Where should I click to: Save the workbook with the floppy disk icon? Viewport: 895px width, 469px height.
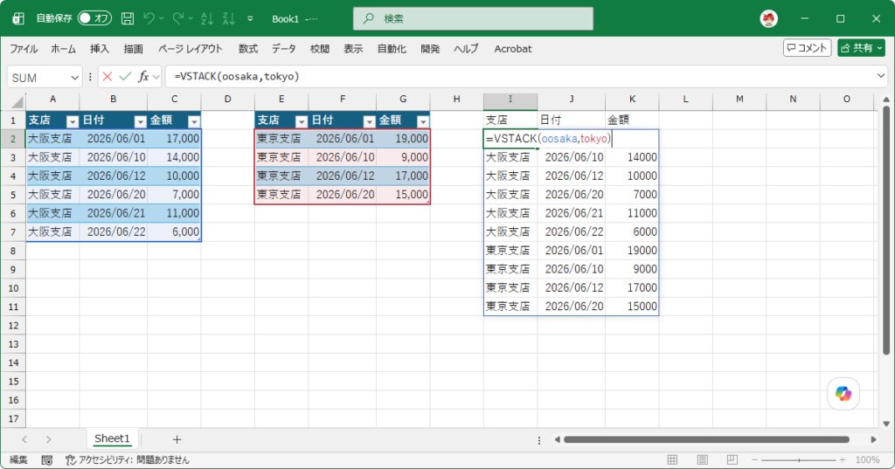point(128,19)
